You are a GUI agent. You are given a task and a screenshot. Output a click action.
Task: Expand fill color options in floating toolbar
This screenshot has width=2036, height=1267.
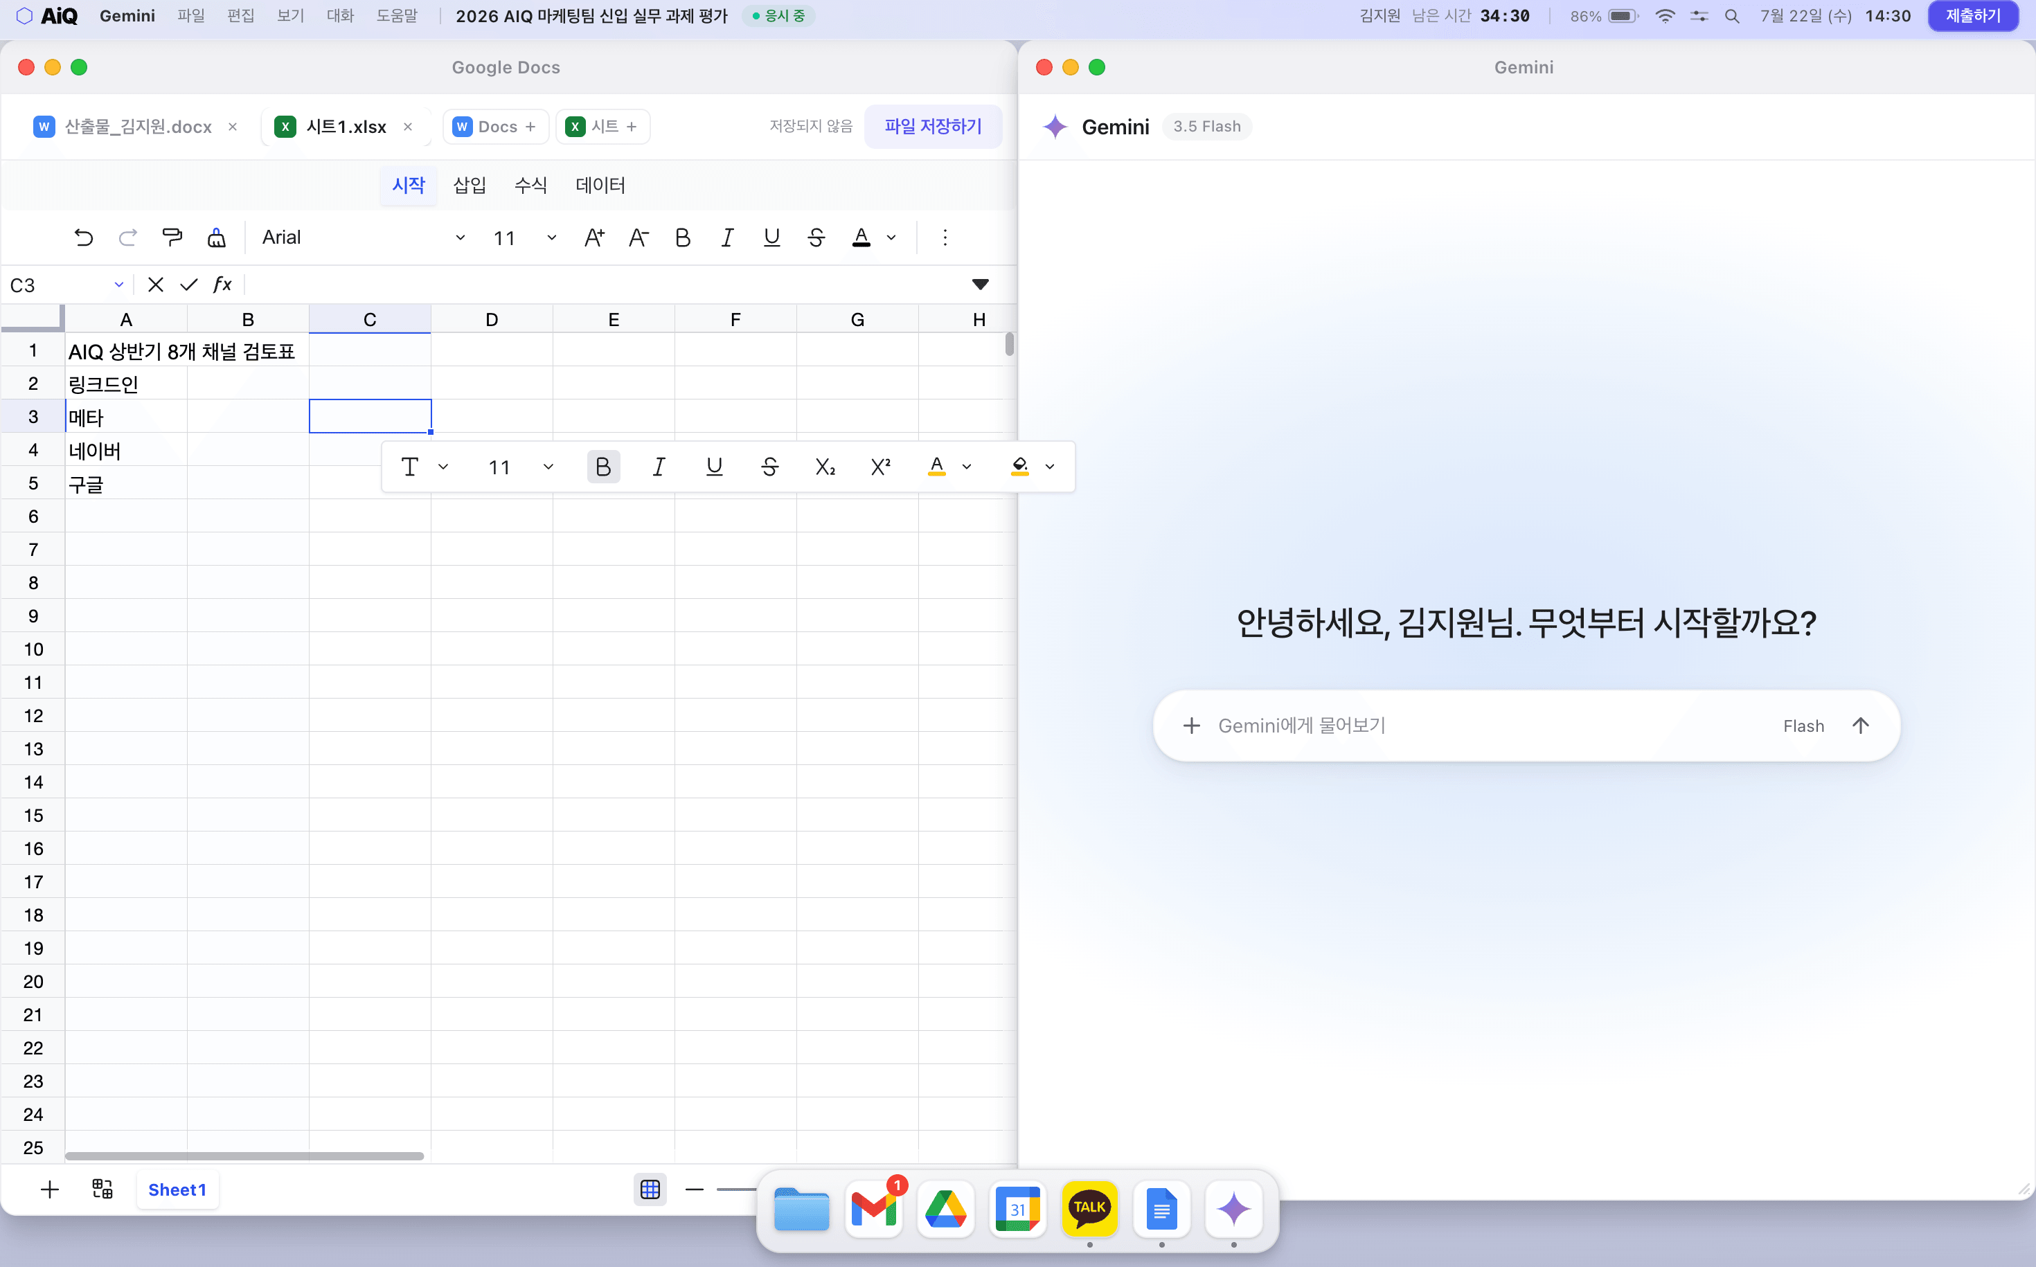click(x=1049, y=467)
